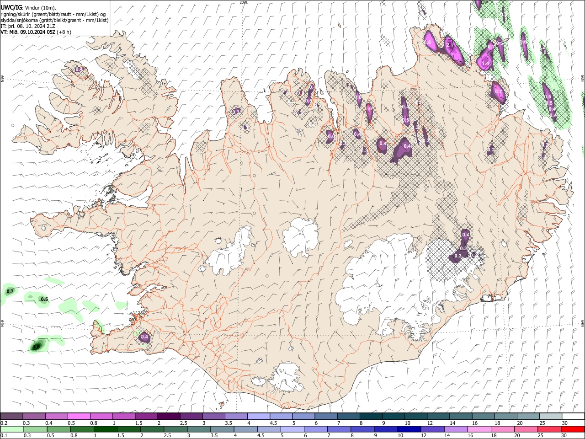This screenshot has width=585, height=439.
Task: Pick the dark green 1 swatch in bottom scale
Action: click(105, 429)
